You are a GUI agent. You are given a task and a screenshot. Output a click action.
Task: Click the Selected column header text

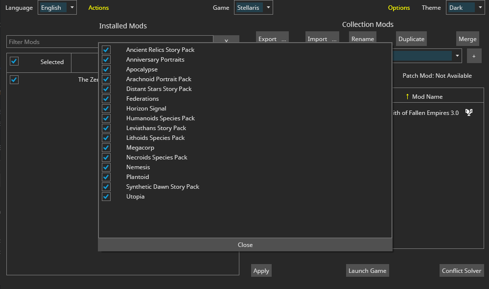click(52, 62)
